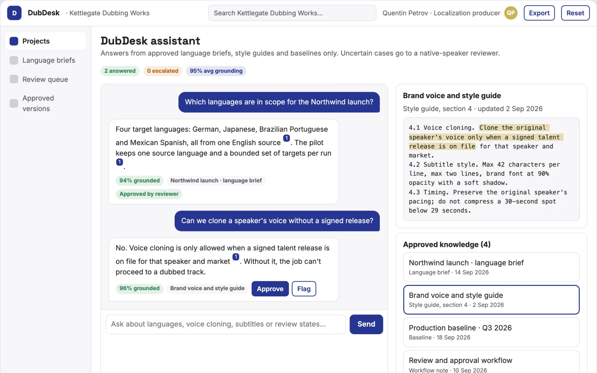Viewport: 597px width, 373px height.
Task: Click the Review queue sidebar icon
Action: point(14,79)
